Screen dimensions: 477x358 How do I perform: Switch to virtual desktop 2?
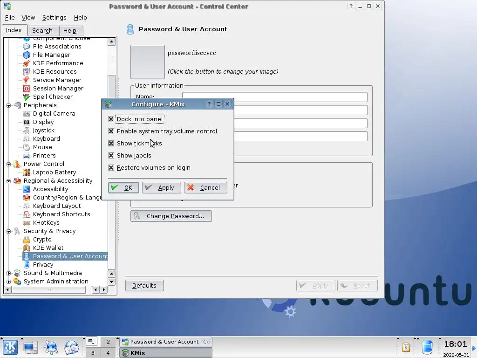pyautogui.click(x=108, y=342)
